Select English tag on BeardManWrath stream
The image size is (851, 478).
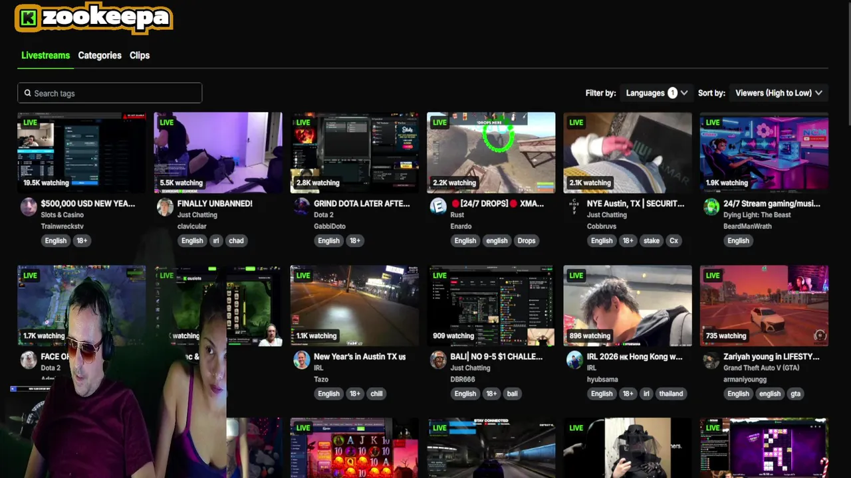pyautogui.click(x=738, y=240)
